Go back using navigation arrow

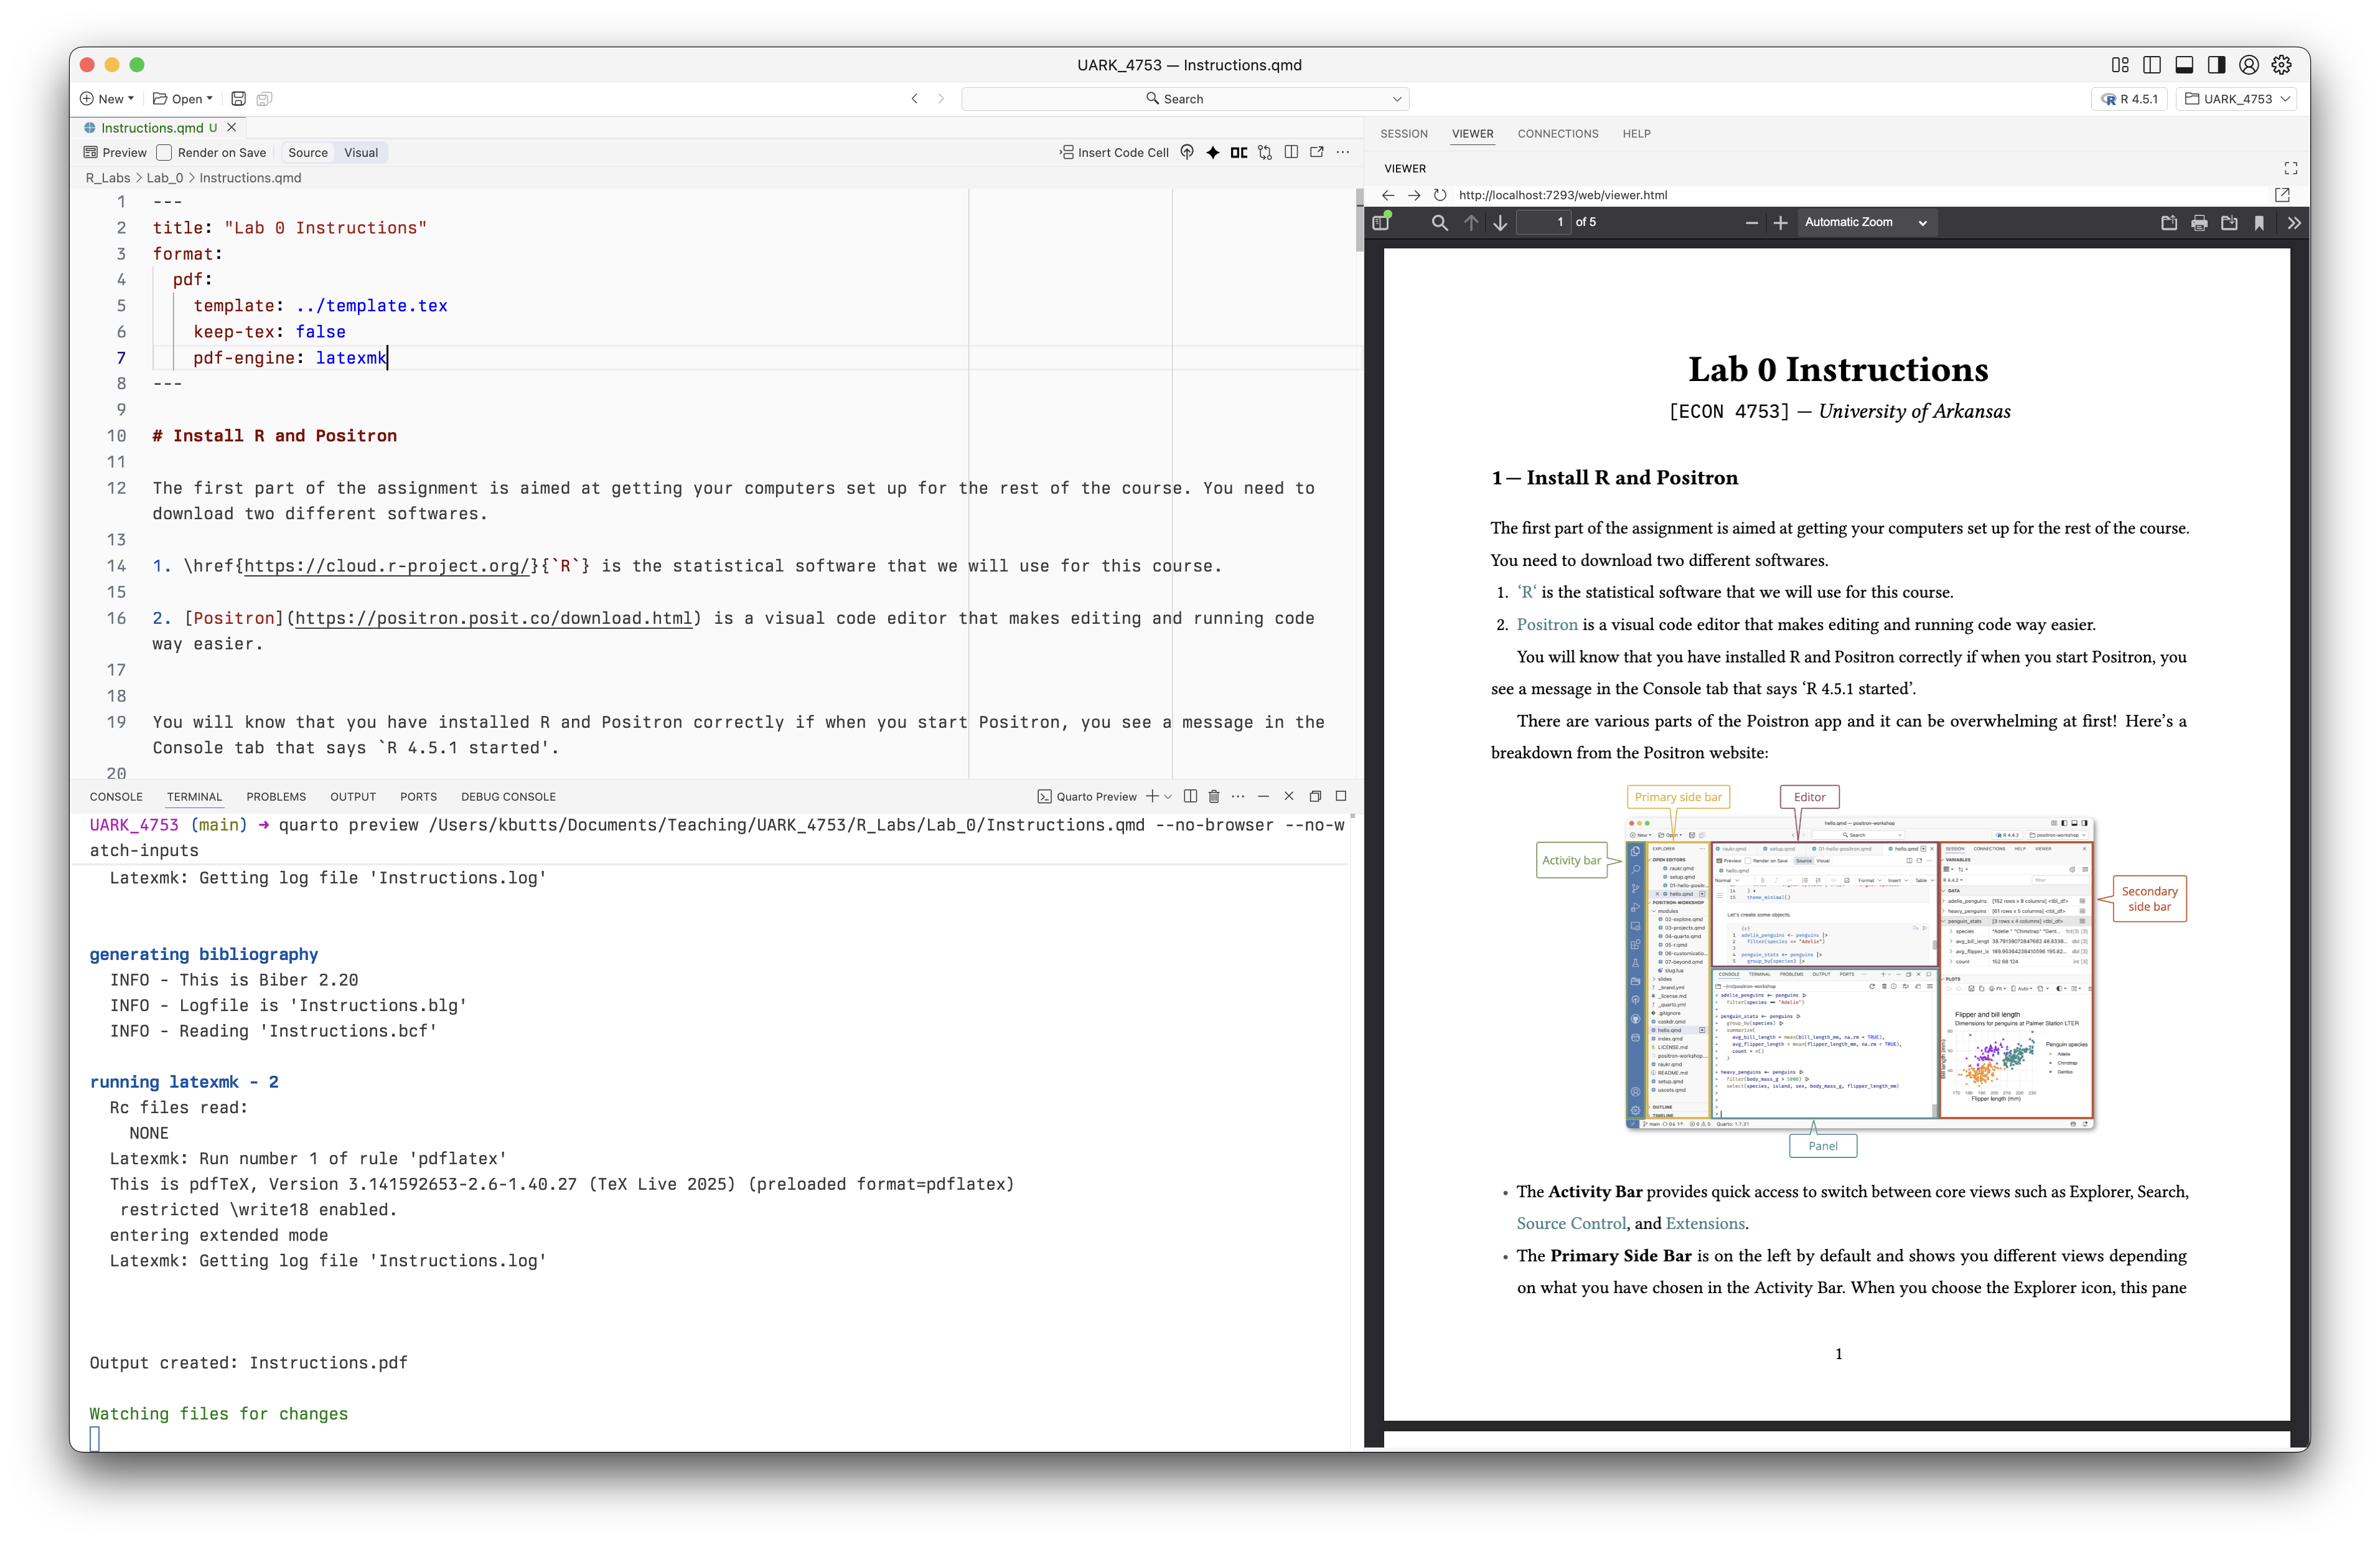pyautogui.click(x=914, y=99)
